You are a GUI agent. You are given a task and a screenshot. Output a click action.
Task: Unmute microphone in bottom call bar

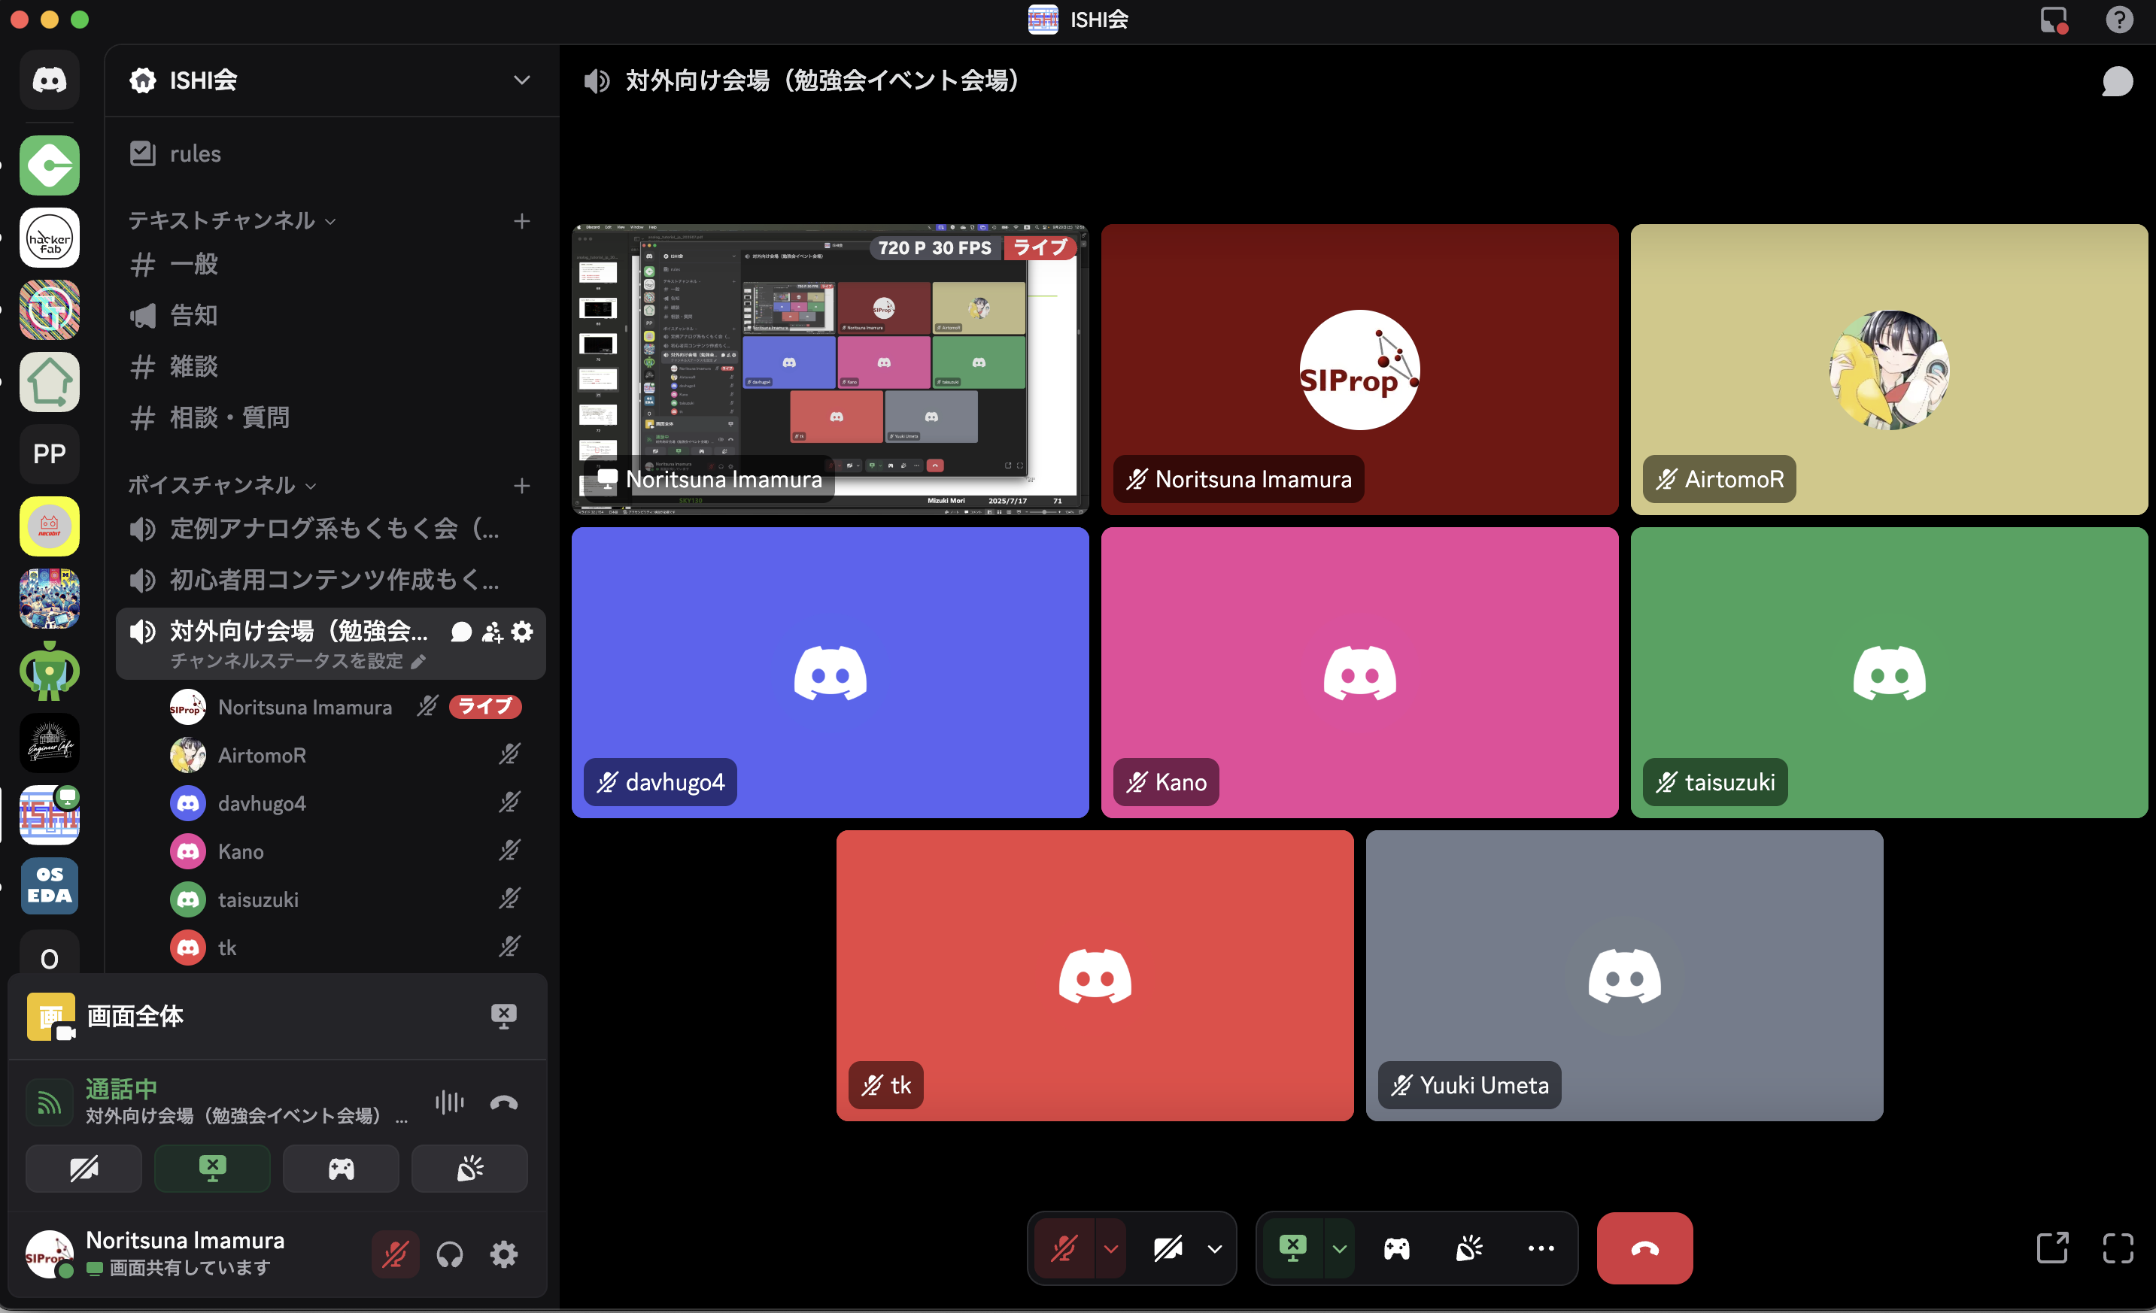pyautogui.click(x=1064, y=1248)
